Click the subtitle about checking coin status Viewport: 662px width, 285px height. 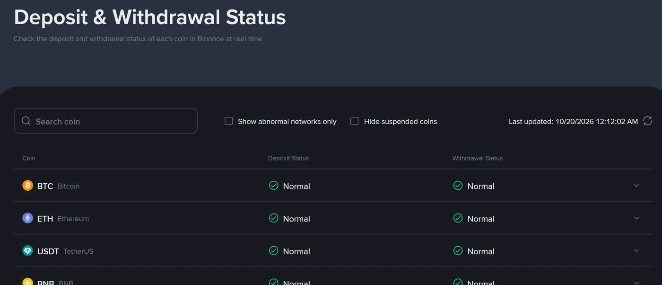(x=138, y=39)
